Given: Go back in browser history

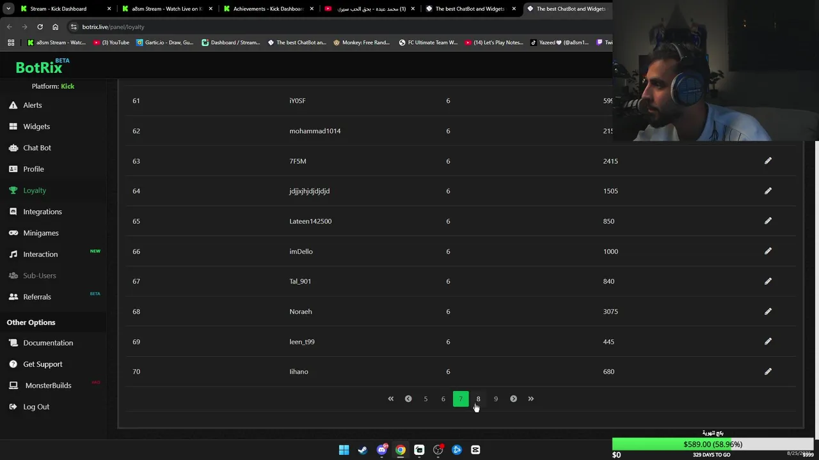Looking at the screenshot, I should (x=9, y=27).
